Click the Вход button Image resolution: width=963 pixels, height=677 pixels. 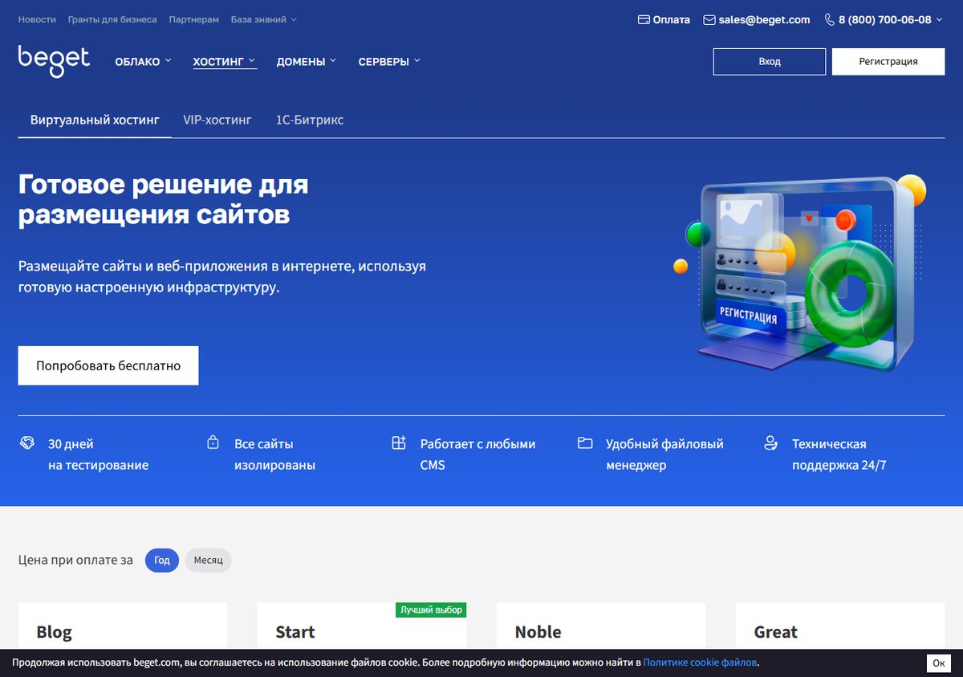[x=770, y=62]
